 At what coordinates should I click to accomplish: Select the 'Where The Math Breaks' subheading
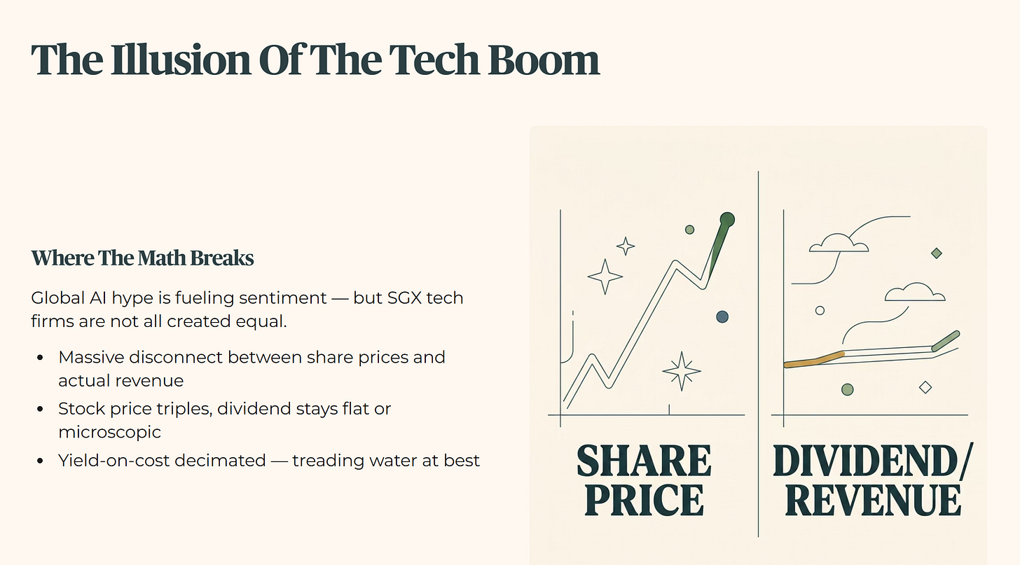142,258
